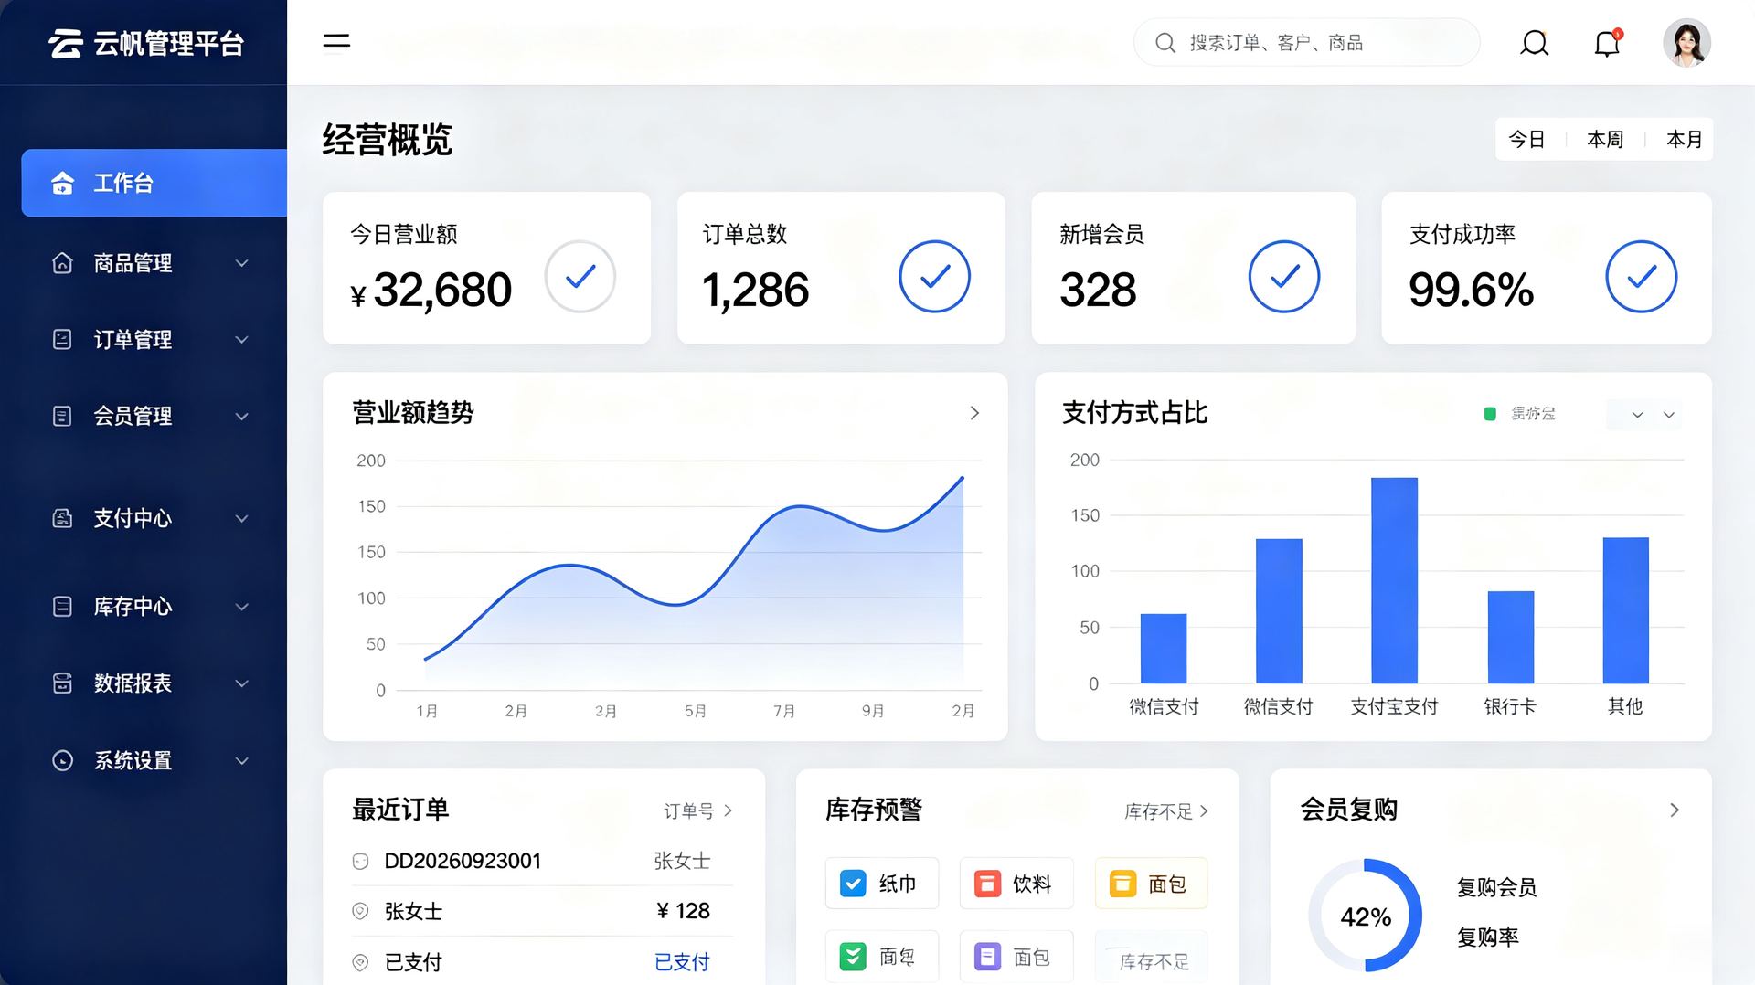Click the 订单号 link in 最近订单

tap(697, 810)
